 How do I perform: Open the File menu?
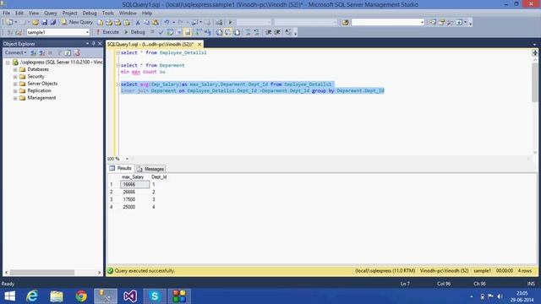pyautogui.click(x=6, y=14)
